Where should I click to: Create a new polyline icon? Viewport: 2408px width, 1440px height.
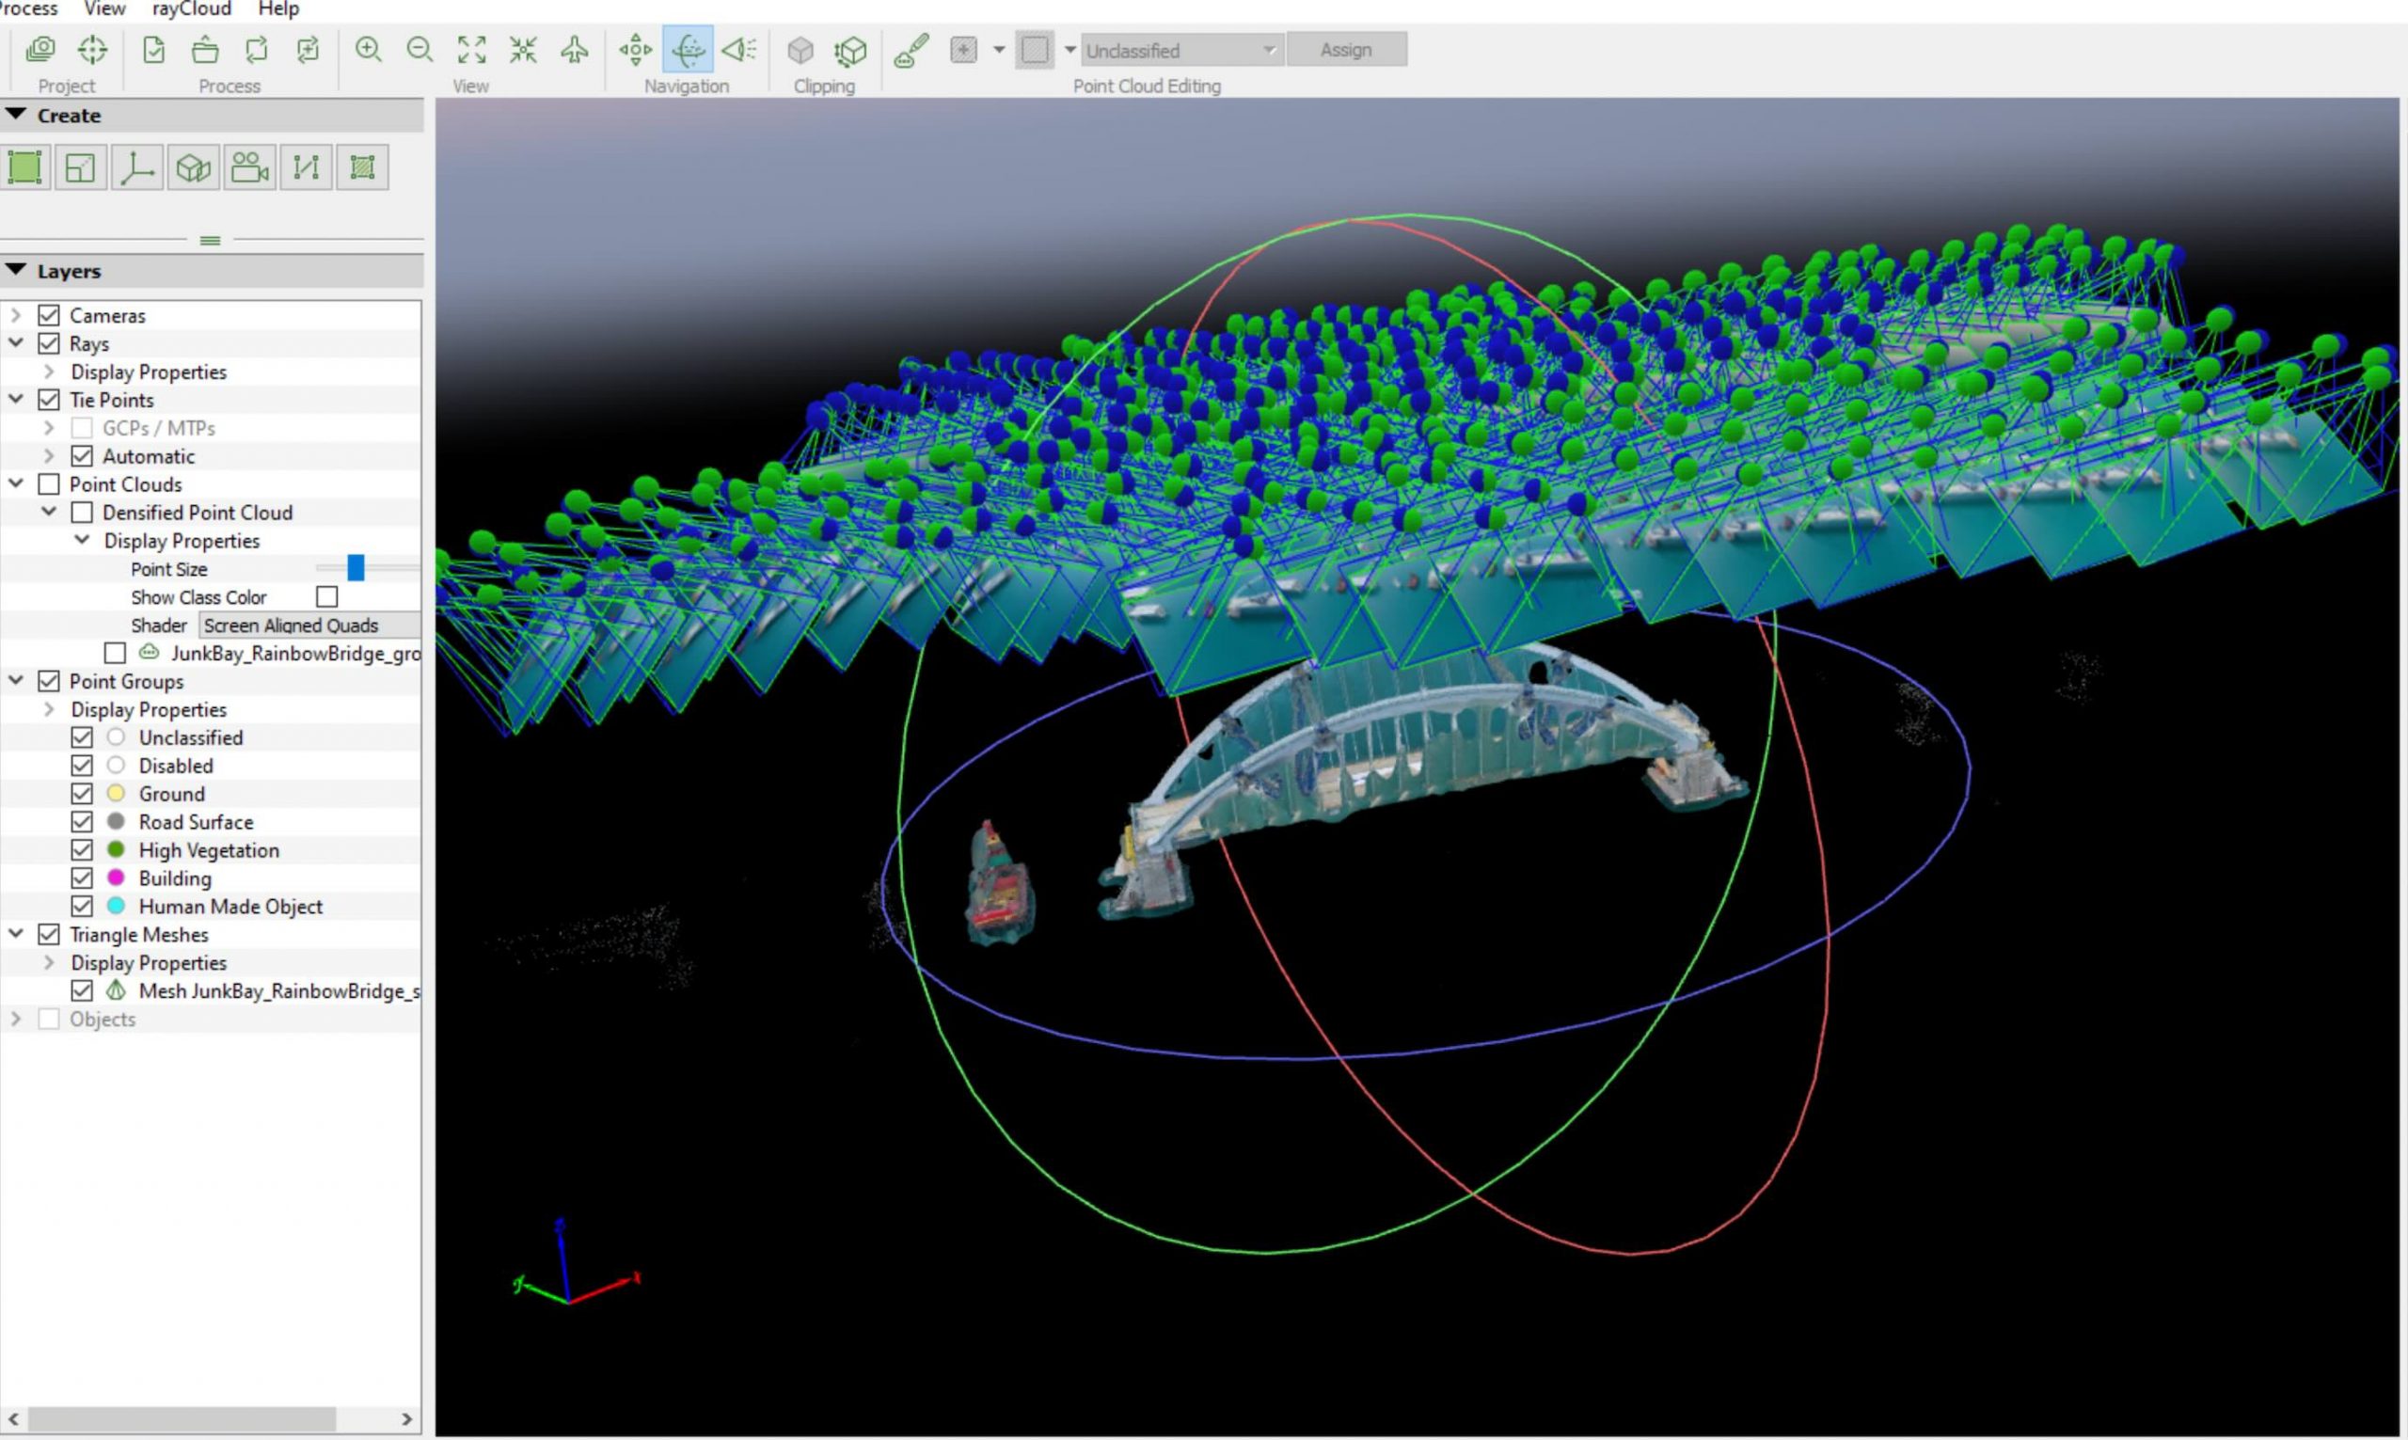[x=306, y=167]
